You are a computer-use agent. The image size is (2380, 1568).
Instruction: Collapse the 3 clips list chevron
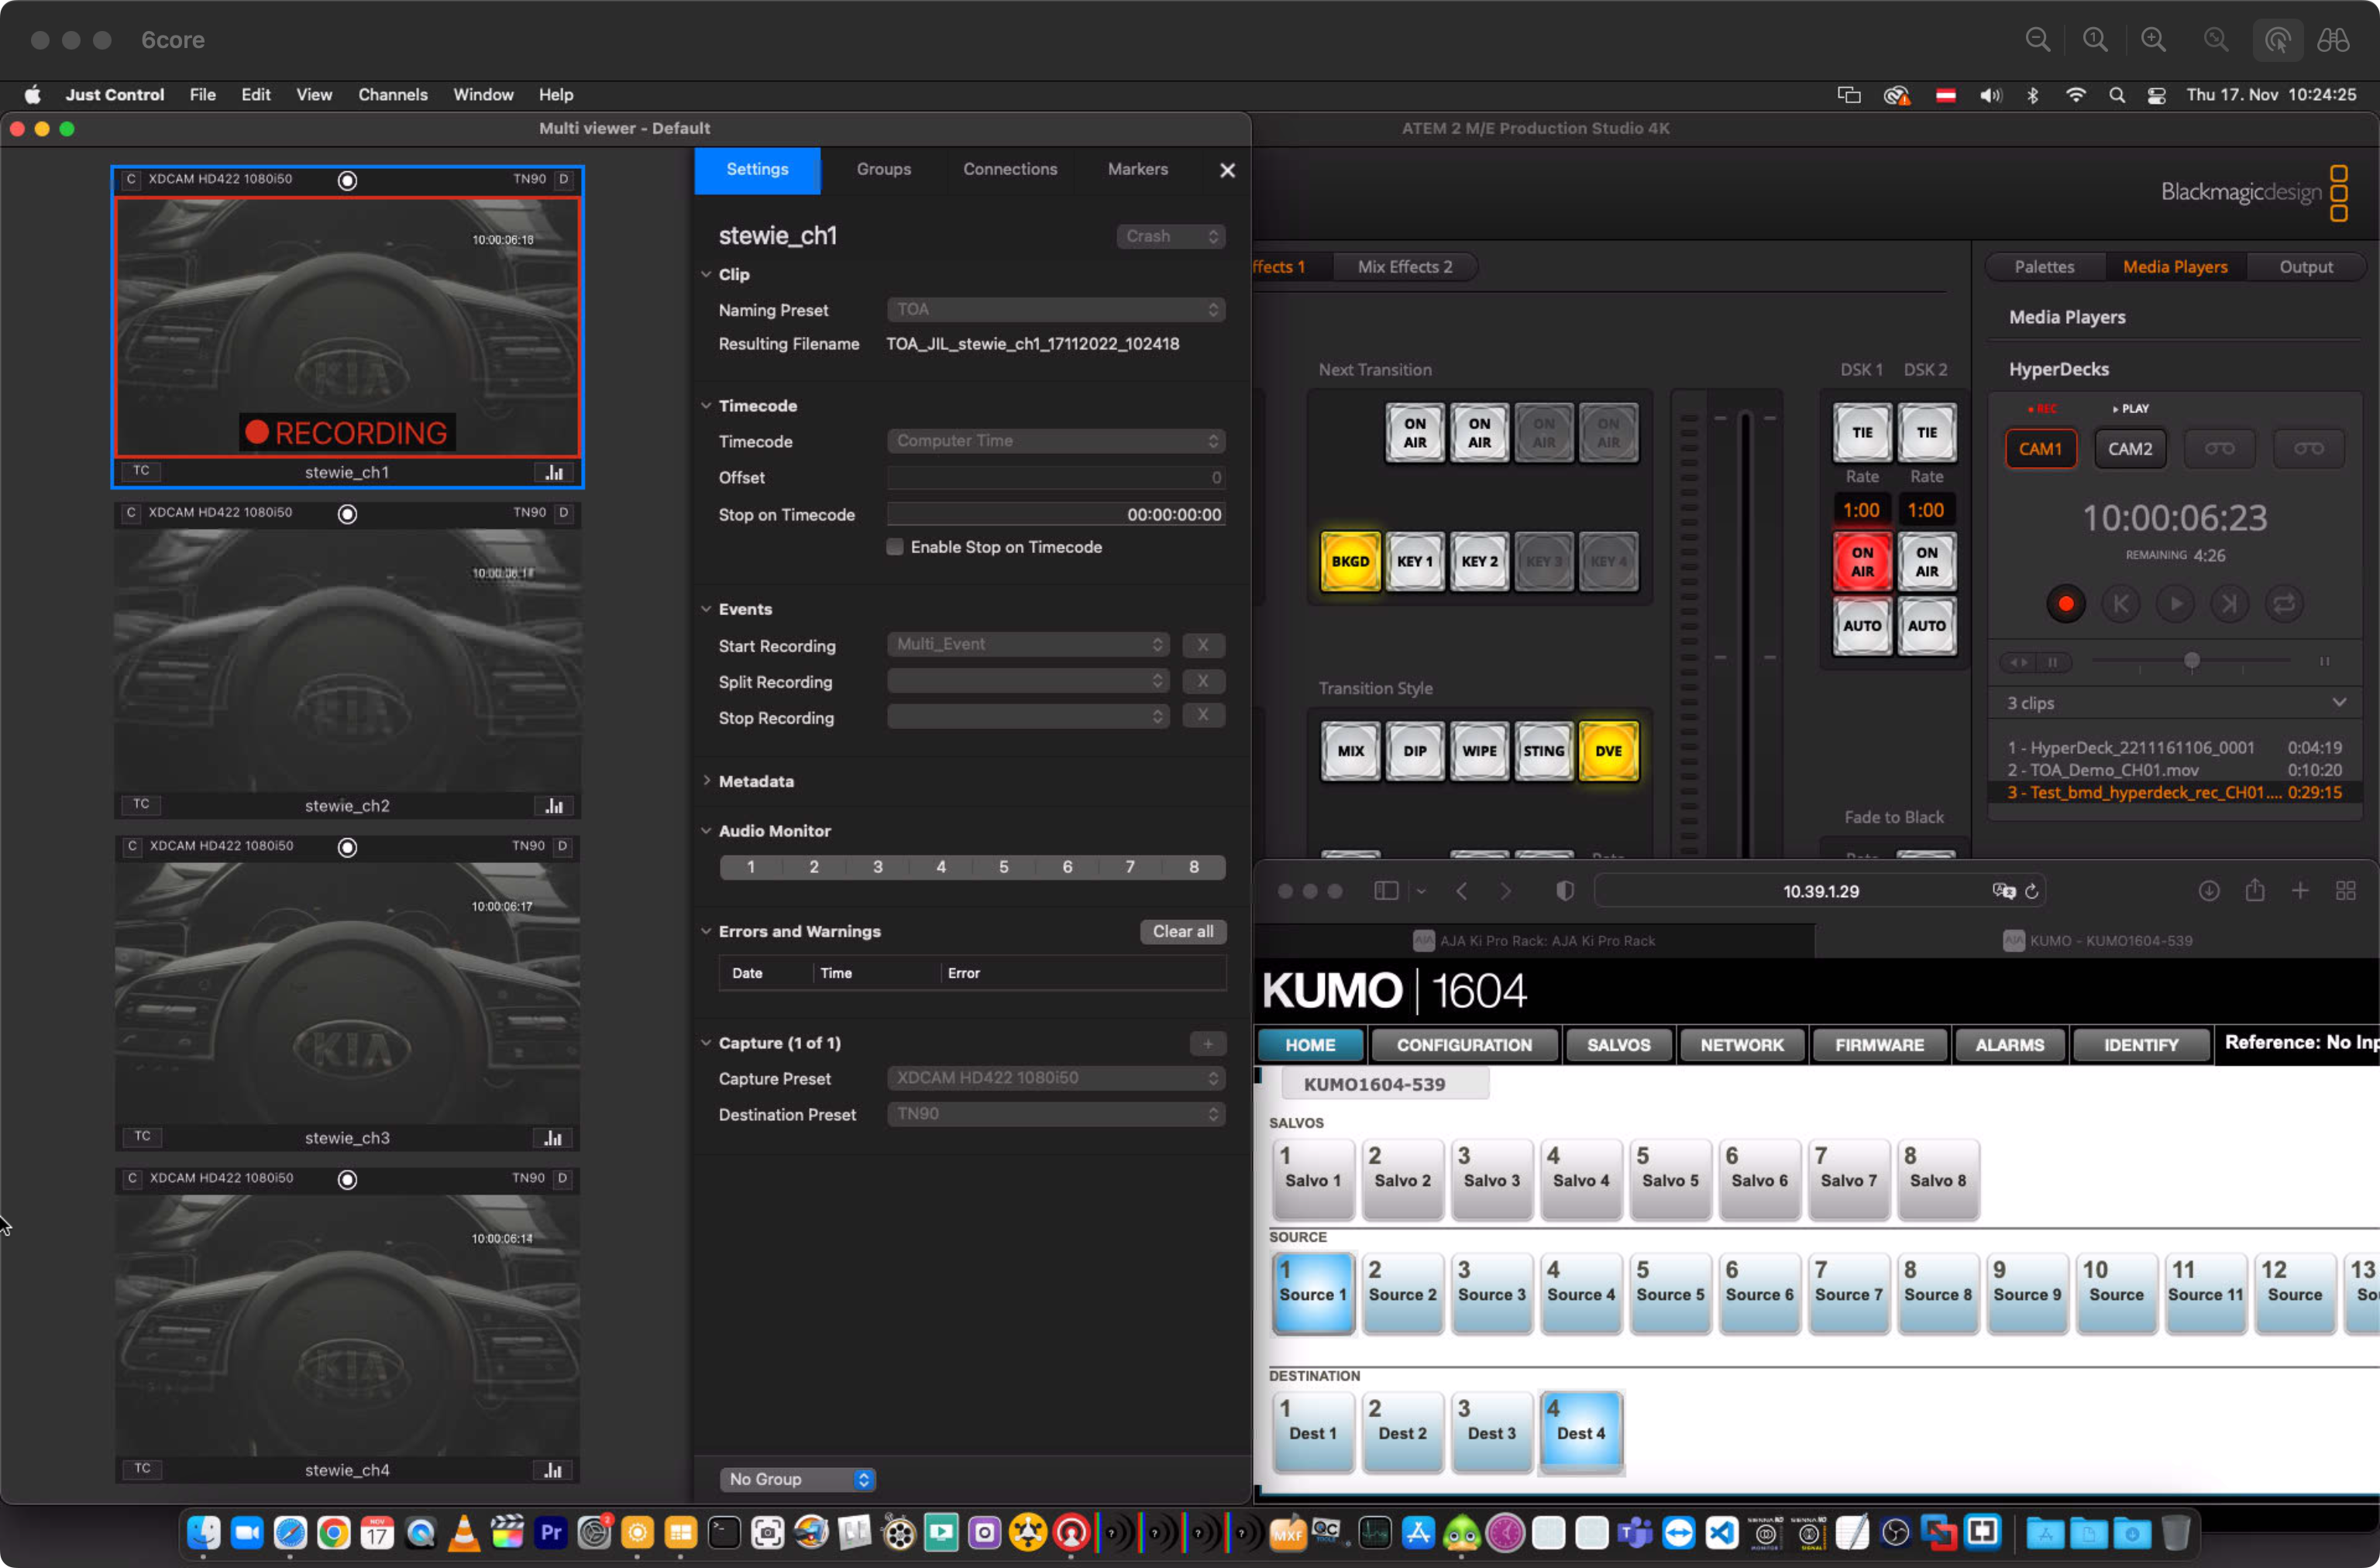pyautogui.click(x=2339, y=702)
